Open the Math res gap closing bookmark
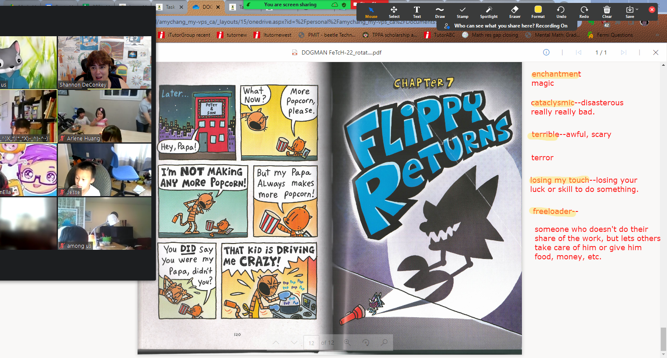 coord(490,35)
